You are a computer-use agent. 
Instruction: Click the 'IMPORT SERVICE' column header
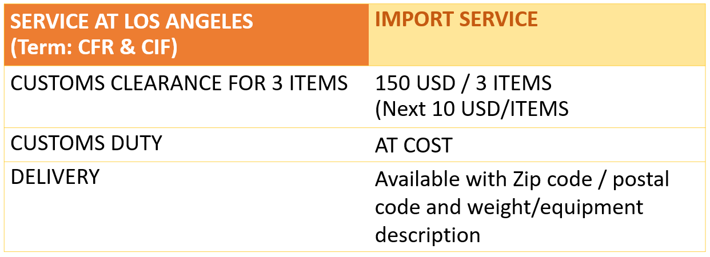click(456, 19)
